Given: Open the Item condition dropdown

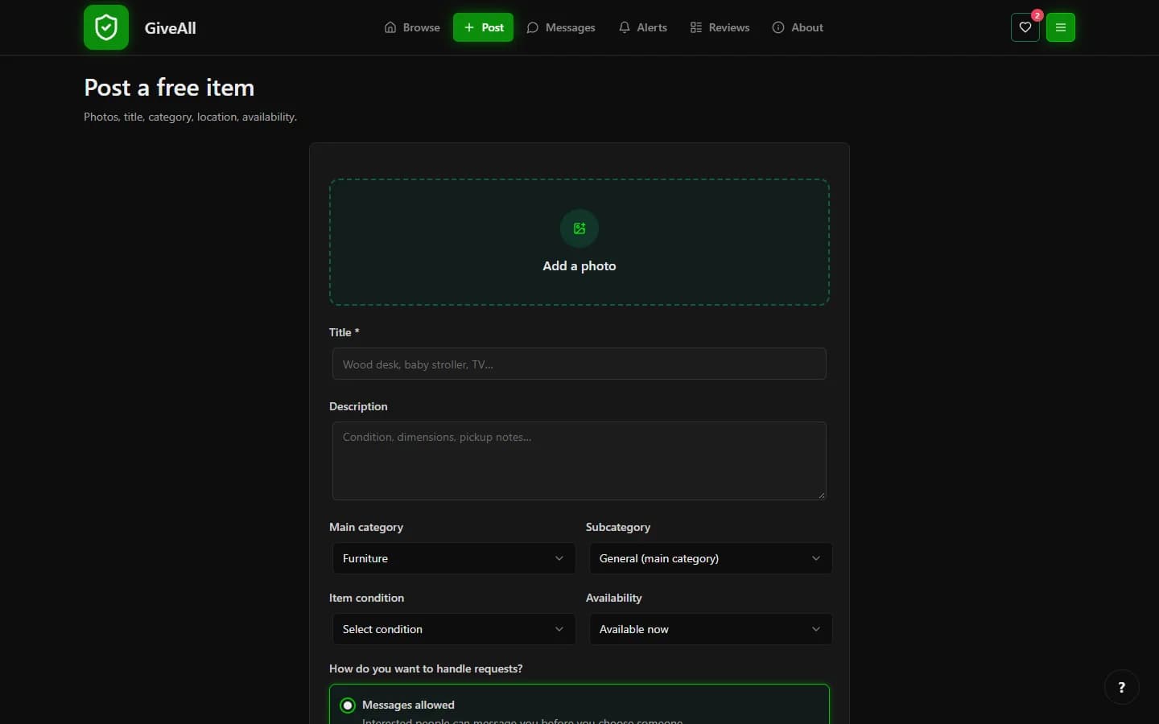Looking at the screenshot, I should click(x=454, y=629).
